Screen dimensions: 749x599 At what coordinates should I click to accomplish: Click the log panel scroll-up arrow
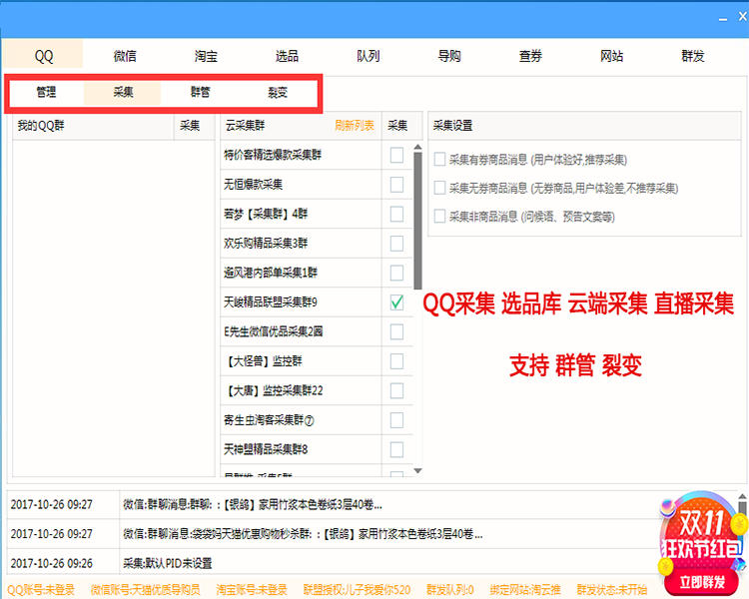(742, 497)
